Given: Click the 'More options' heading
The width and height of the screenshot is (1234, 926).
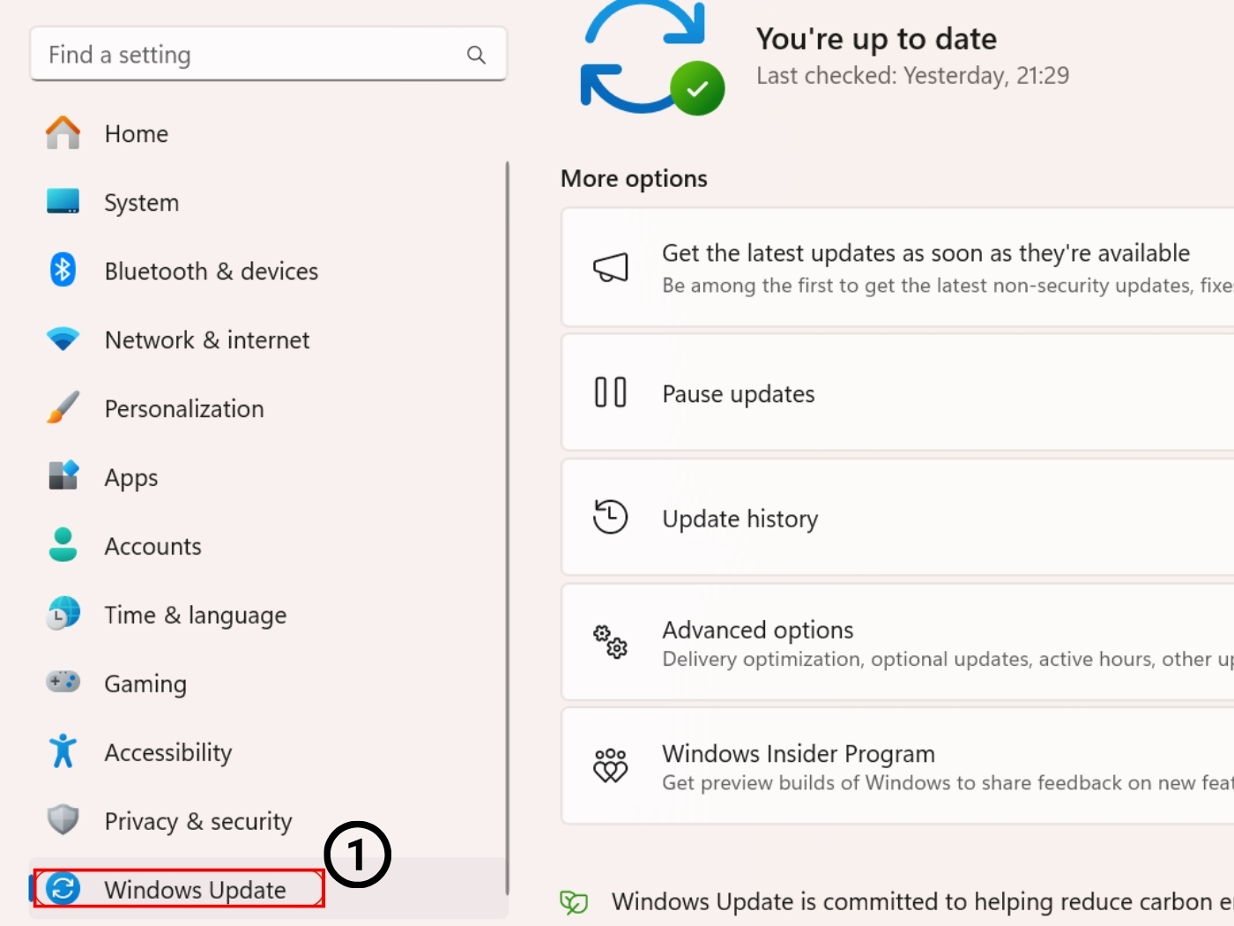Looking at the screenshot, I should 634,178.
